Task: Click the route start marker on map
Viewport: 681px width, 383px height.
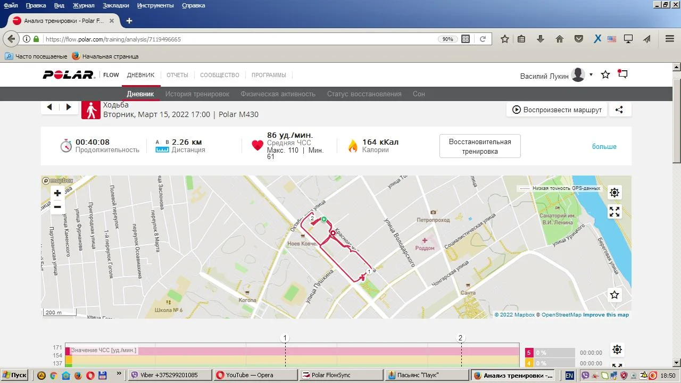Action: point(323,219)
